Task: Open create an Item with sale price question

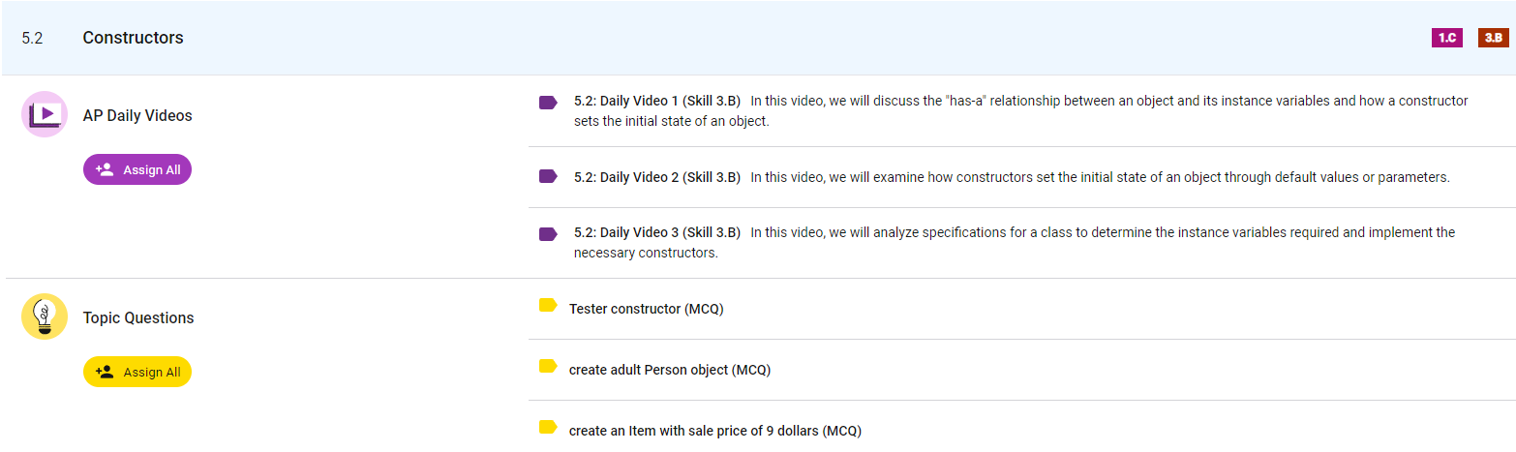Action: 714,431
